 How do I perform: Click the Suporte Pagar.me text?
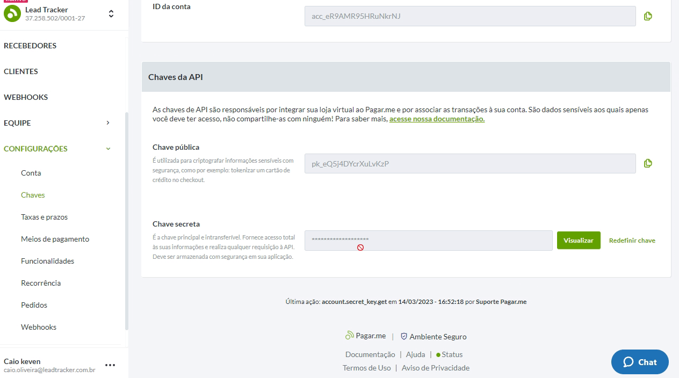point(501,302)
